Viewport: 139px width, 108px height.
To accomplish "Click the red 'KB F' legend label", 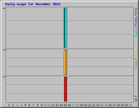I will point(136,99).
